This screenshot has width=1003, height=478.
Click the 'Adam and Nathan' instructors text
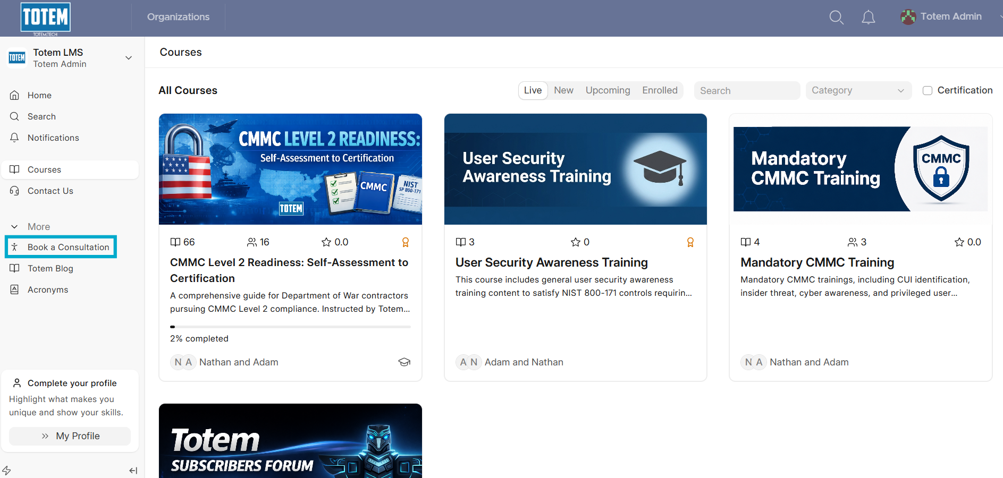pos(524,362)
